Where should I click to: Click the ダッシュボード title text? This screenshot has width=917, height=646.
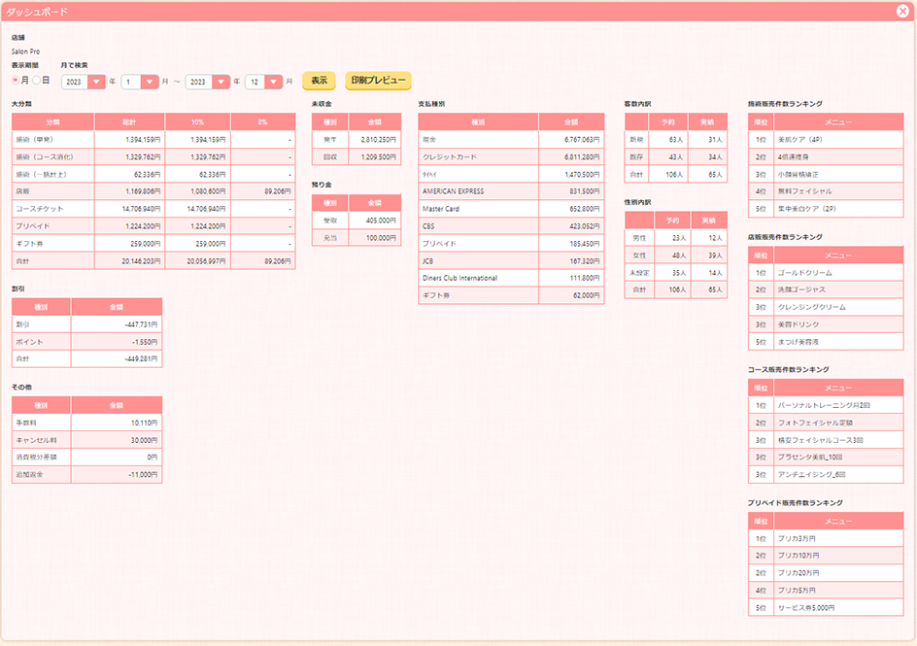pyautogui.click(x=37, y=12)
